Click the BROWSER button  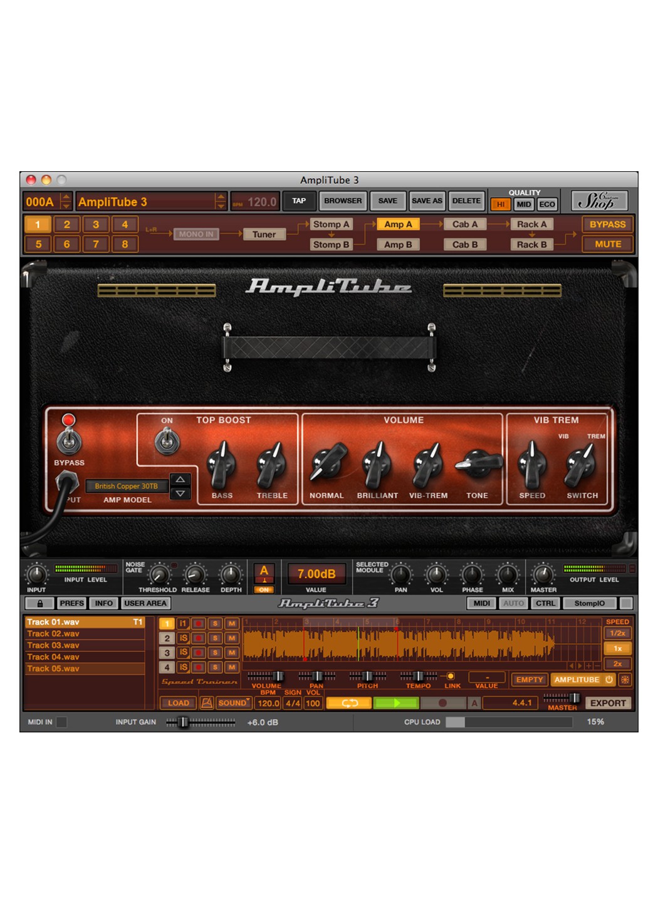click(343, 201)
